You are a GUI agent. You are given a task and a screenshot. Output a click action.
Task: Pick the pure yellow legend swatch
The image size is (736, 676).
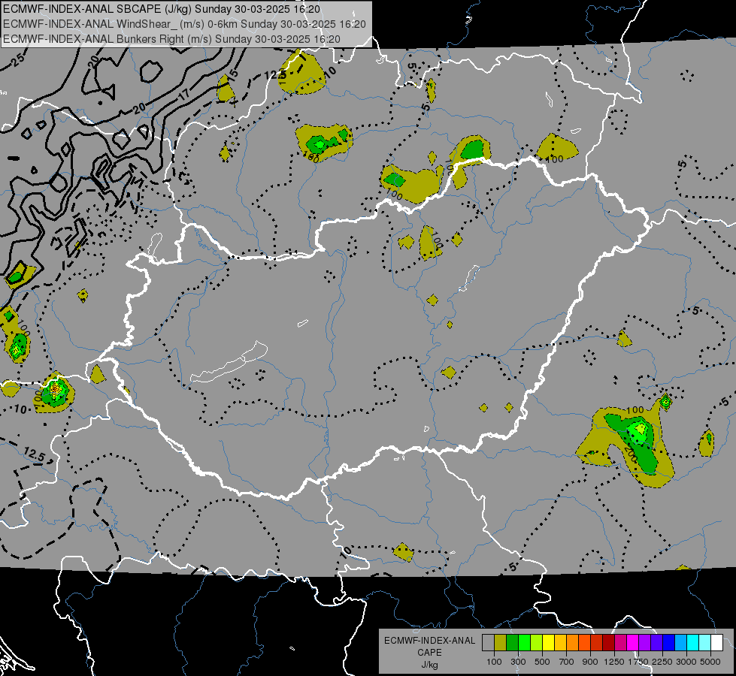coord(548,642)
